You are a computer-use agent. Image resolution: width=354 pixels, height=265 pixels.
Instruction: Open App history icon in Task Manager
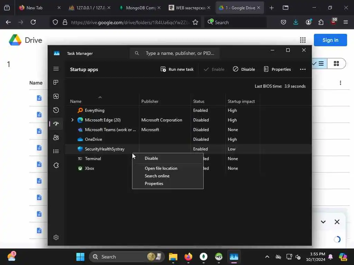tap(56, 110)
